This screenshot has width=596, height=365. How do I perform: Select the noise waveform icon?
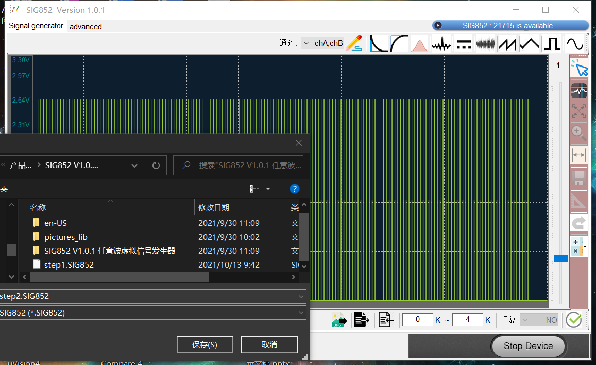(485, 43)
